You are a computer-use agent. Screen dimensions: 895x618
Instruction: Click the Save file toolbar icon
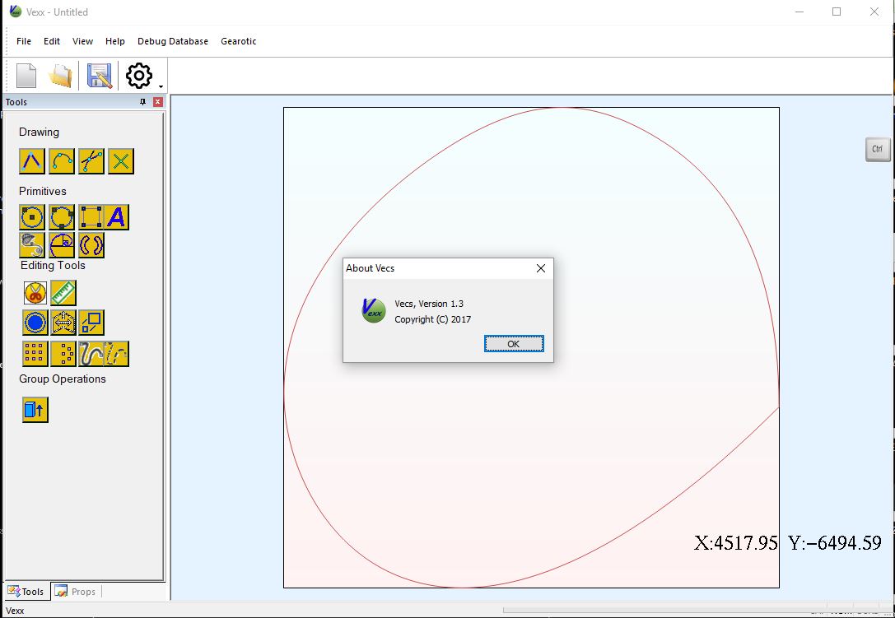tap(99, 77)
